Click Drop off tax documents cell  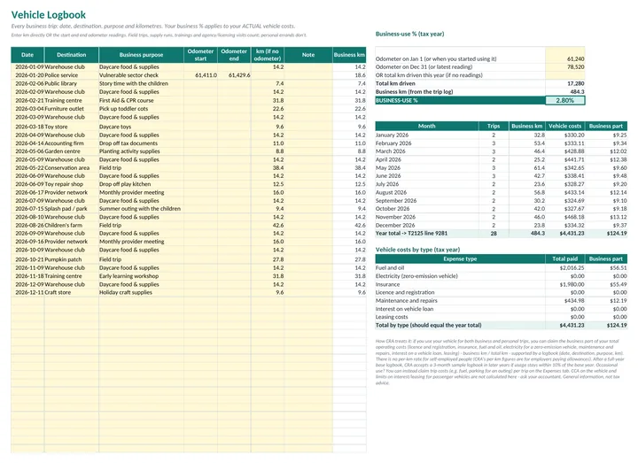[x=141, y=143]
